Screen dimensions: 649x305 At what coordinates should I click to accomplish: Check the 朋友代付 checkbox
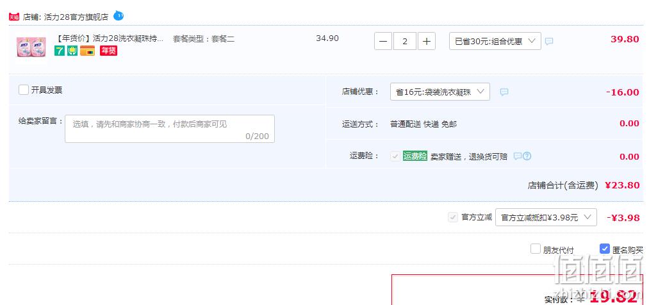[536, 249]
